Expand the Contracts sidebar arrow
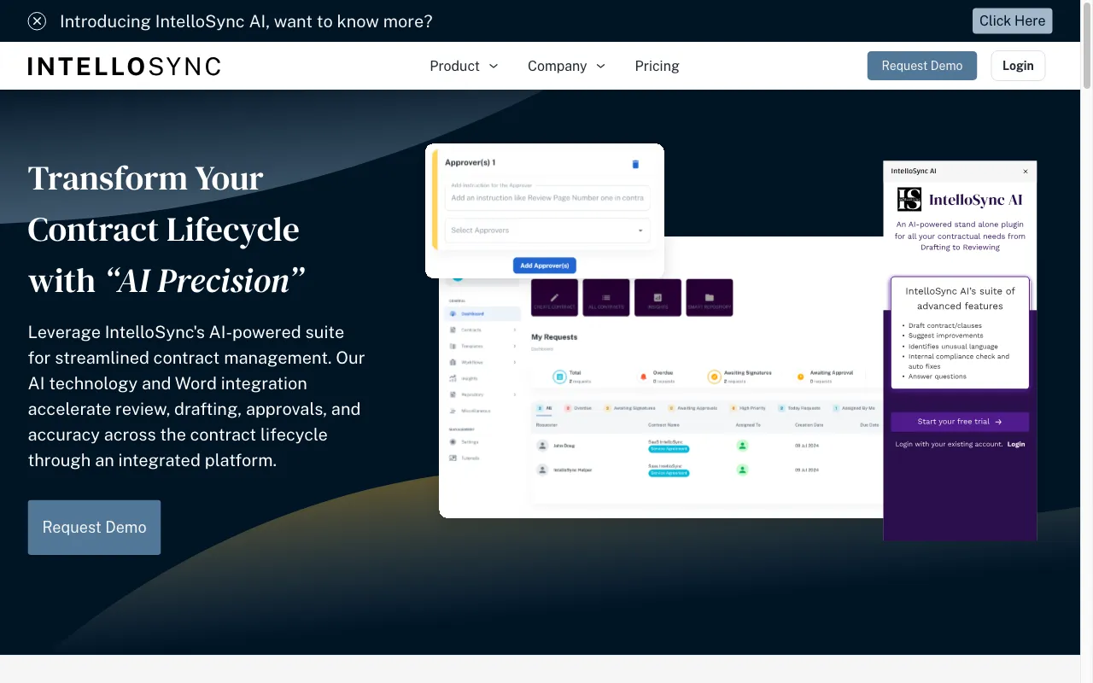Viewport: 1093px width, 683px height. pos(514,330)
